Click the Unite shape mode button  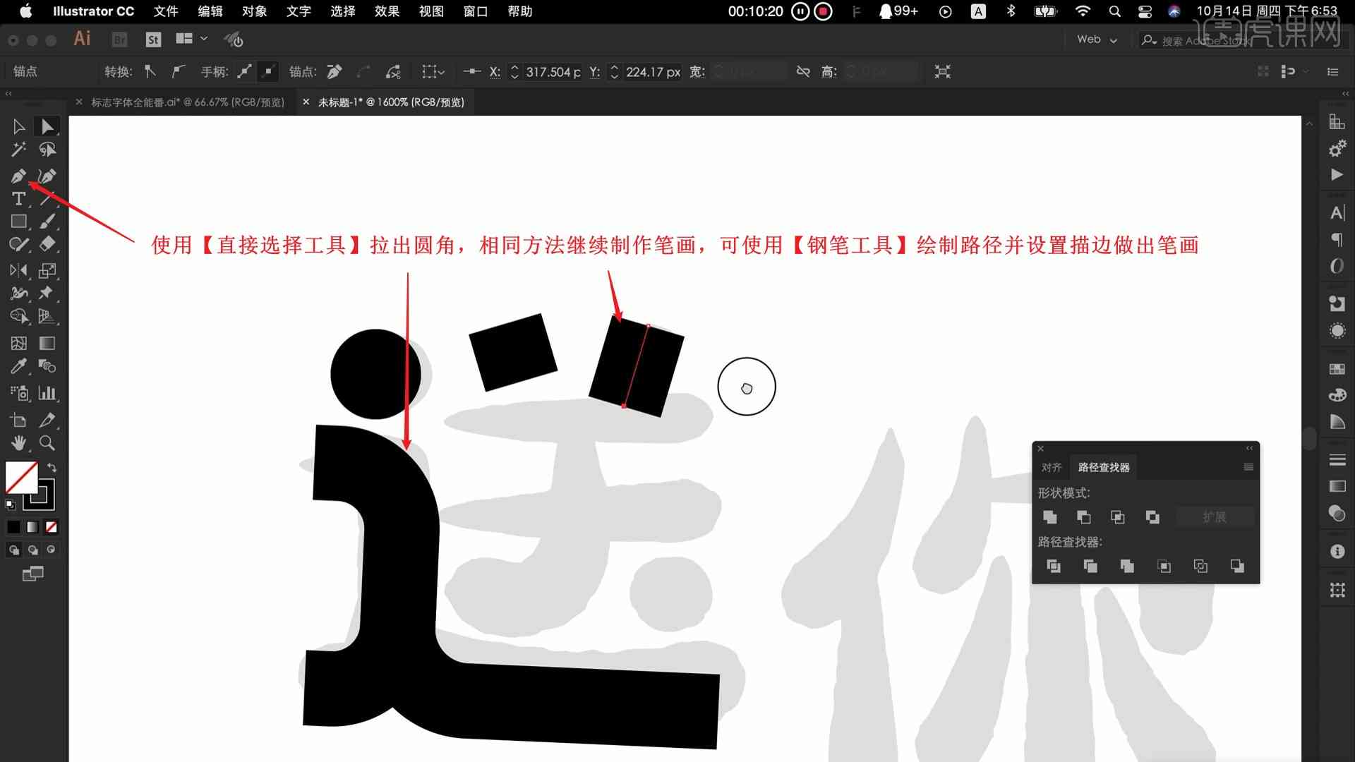tap(1049, 516)
